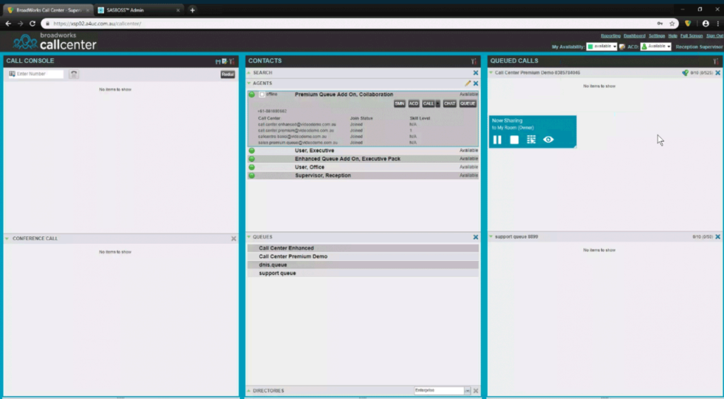Collapse the support queue 8899 section
Image resolution: width=724 pixels, height=399 pixels.
491,237
